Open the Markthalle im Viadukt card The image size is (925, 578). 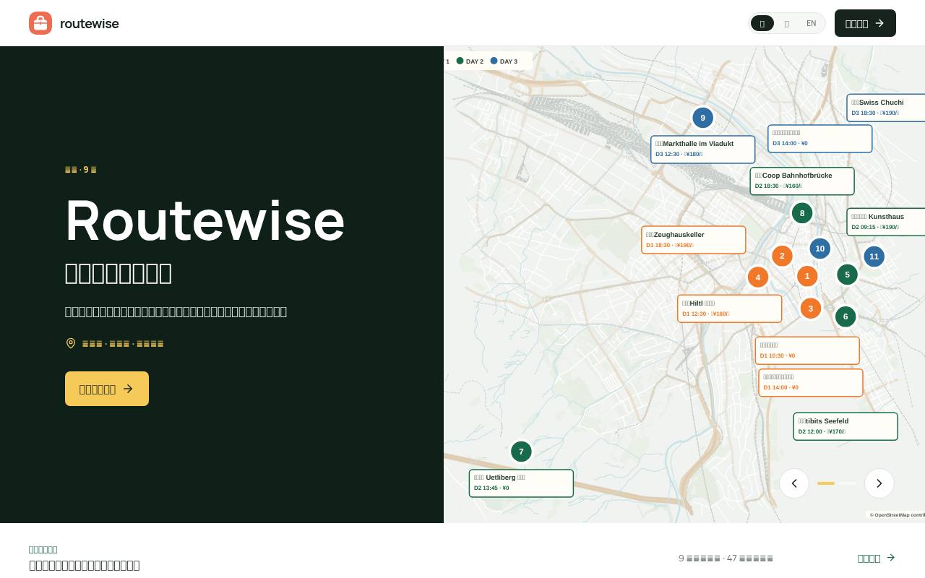[703, 150]
